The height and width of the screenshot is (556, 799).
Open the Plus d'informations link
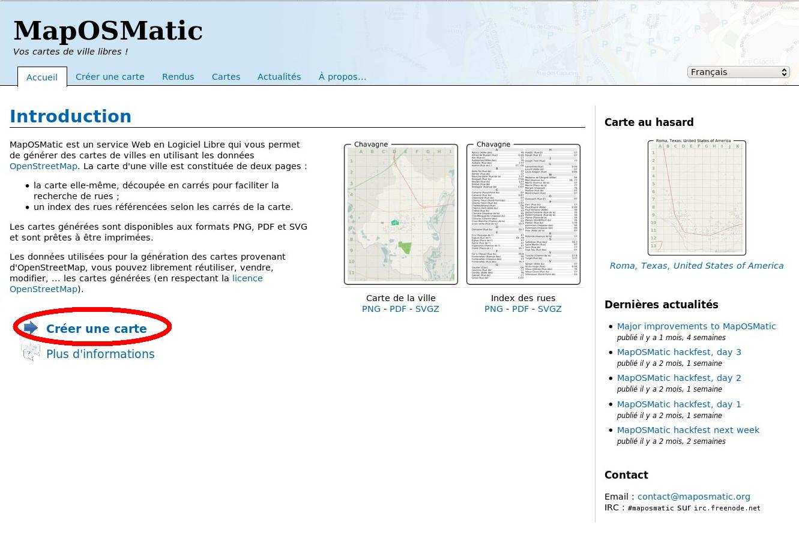click(x=100, y=354)
